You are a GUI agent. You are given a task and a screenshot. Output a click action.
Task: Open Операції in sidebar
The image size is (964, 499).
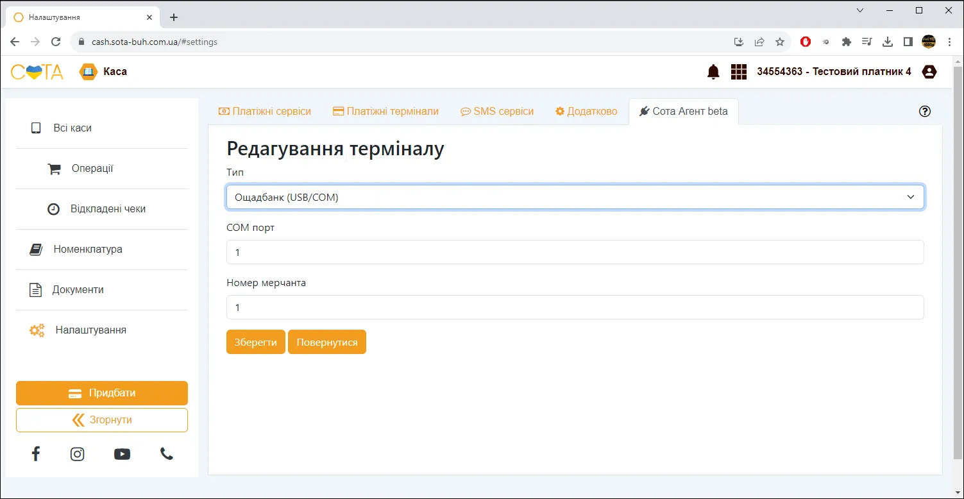tap(102, 169)
